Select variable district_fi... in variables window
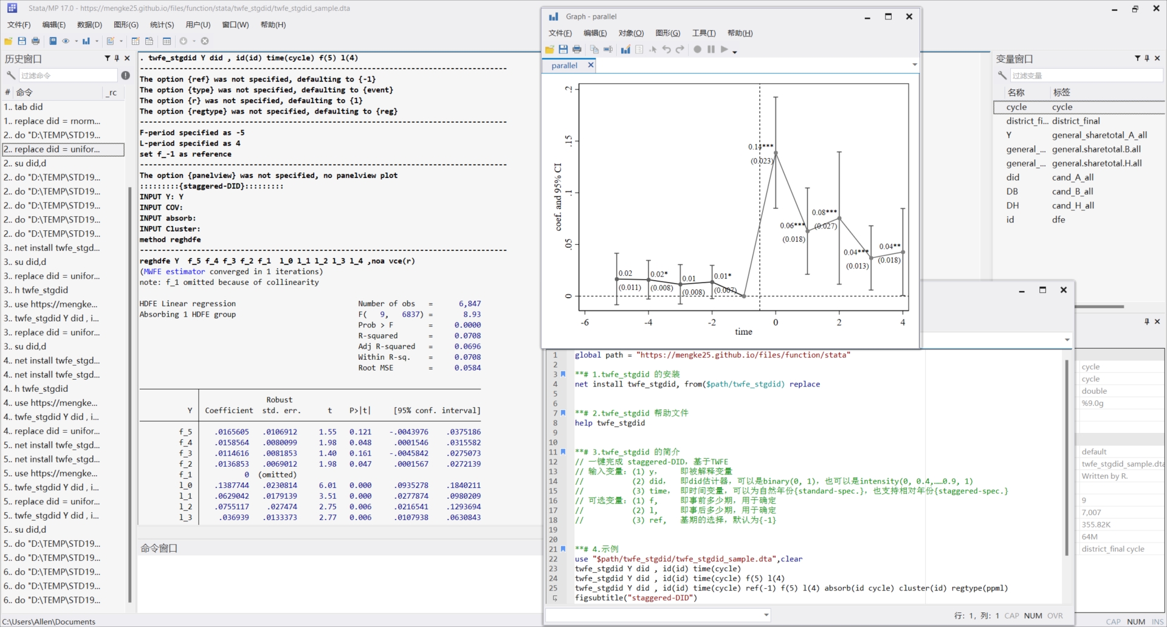Image resolution: width=1167 pixels, height=627 pixels. (x=1079, y=121)
